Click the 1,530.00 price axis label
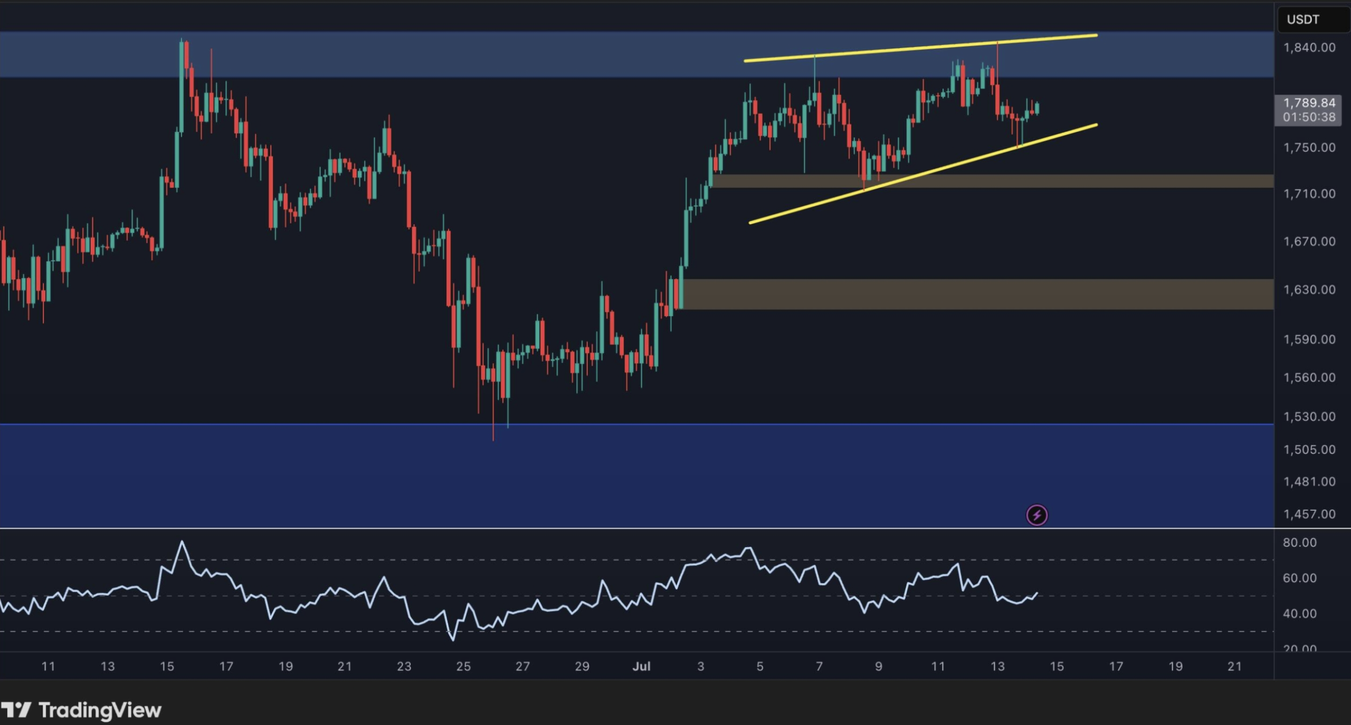 [1309, 417]
